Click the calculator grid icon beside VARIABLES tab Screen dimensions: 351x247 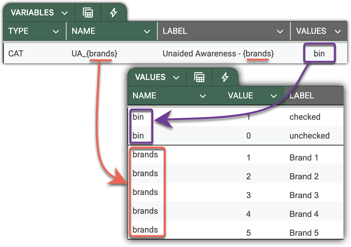(88, 13)
